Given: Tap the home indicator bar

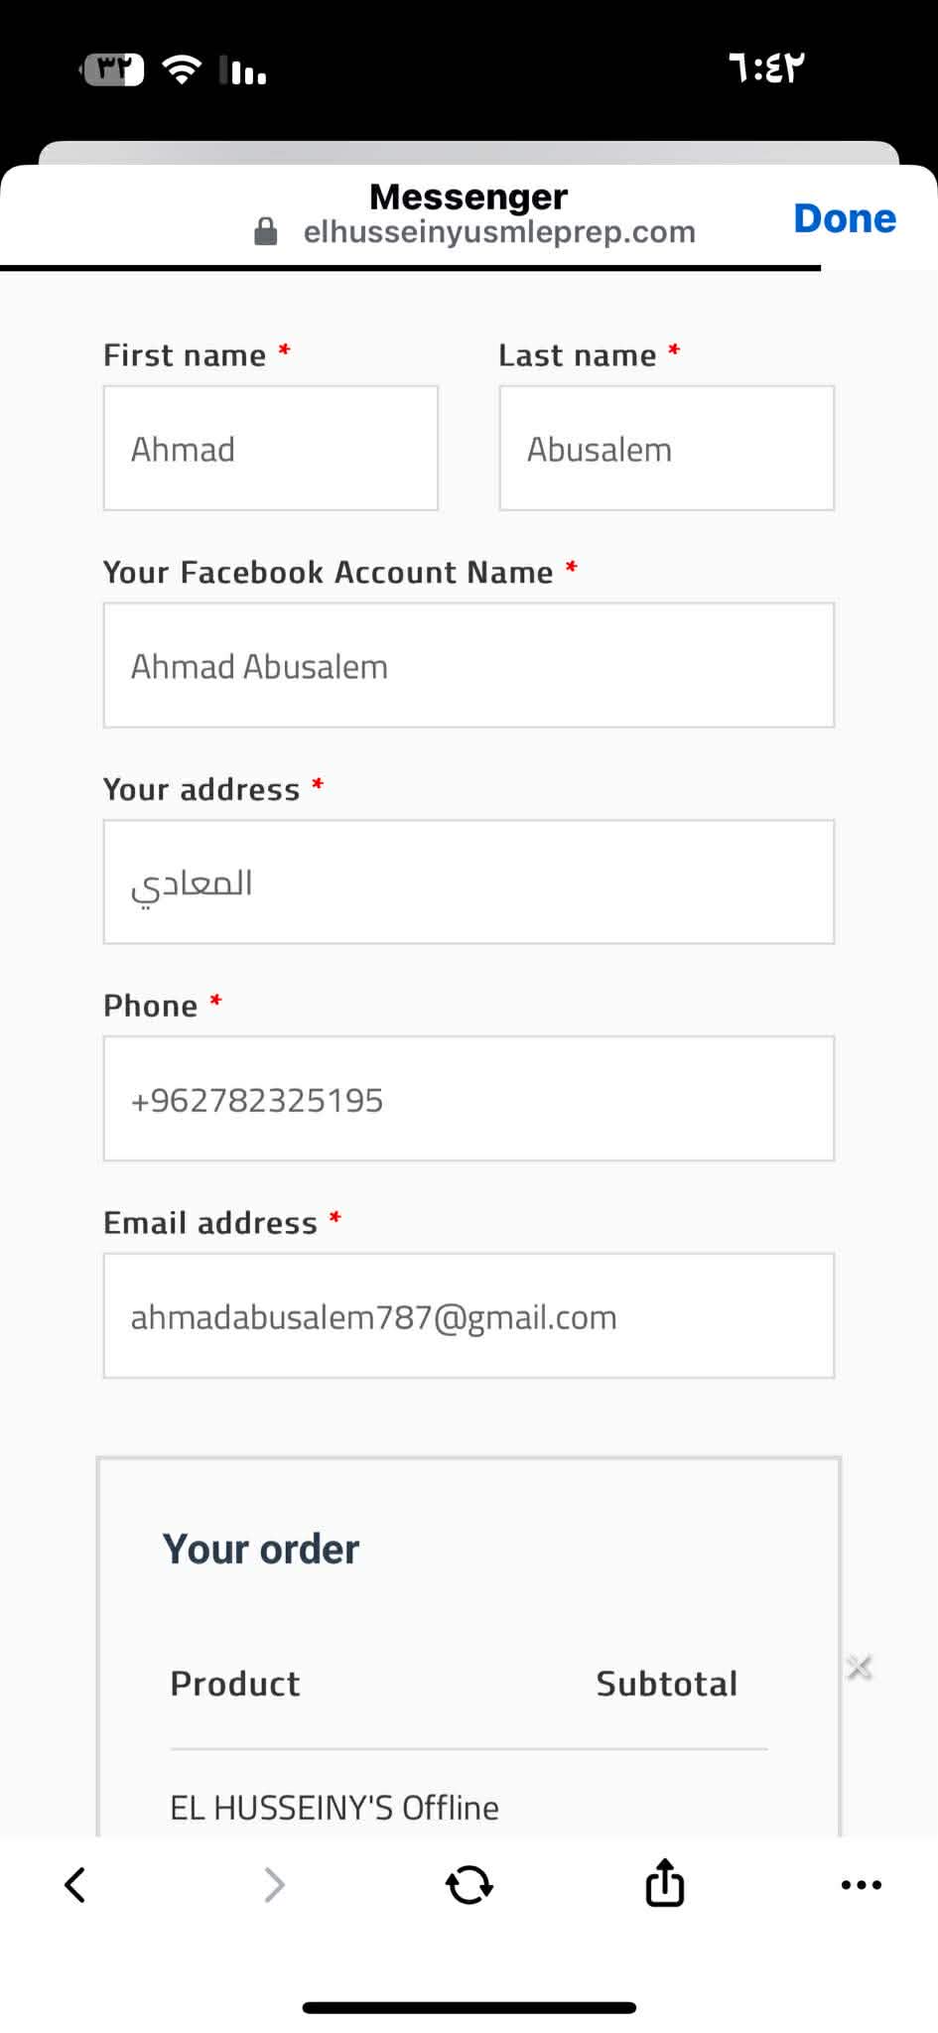Looking at the screenshot, I should 469,2007.
